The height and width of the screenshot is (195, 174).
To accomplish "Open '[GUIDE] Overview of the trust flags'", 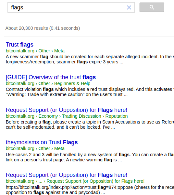I will point(51,77).
